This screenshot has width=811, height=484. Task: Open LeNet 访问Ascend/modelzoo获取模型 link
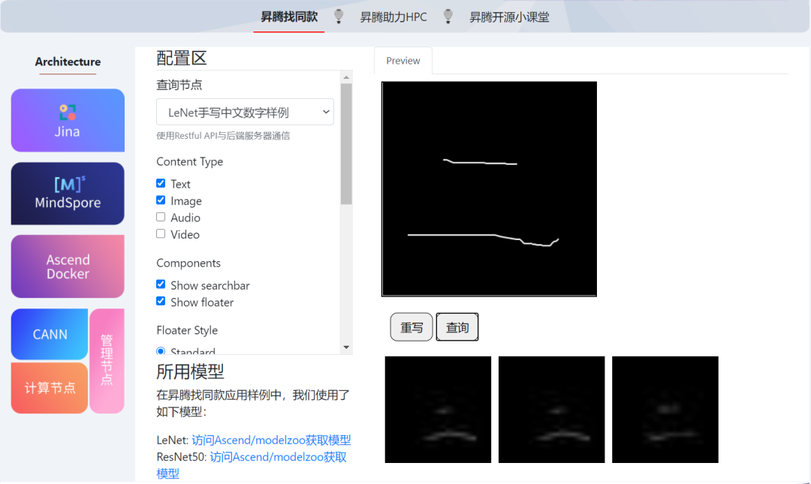271,440
